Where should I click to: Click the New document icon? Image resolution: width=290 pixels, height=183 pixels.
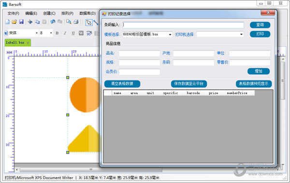coord(7,22)
